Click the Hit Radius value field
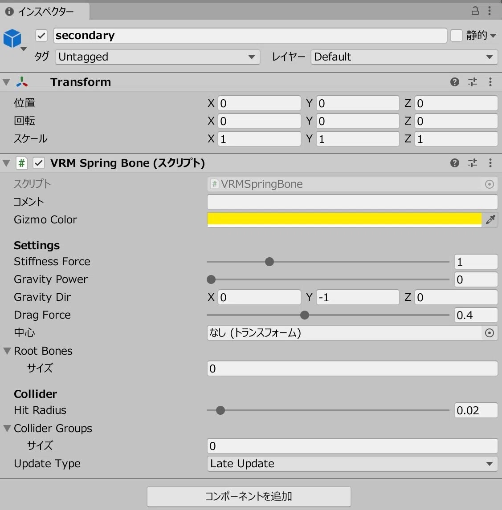502x510 pixels. coord(476,410)
